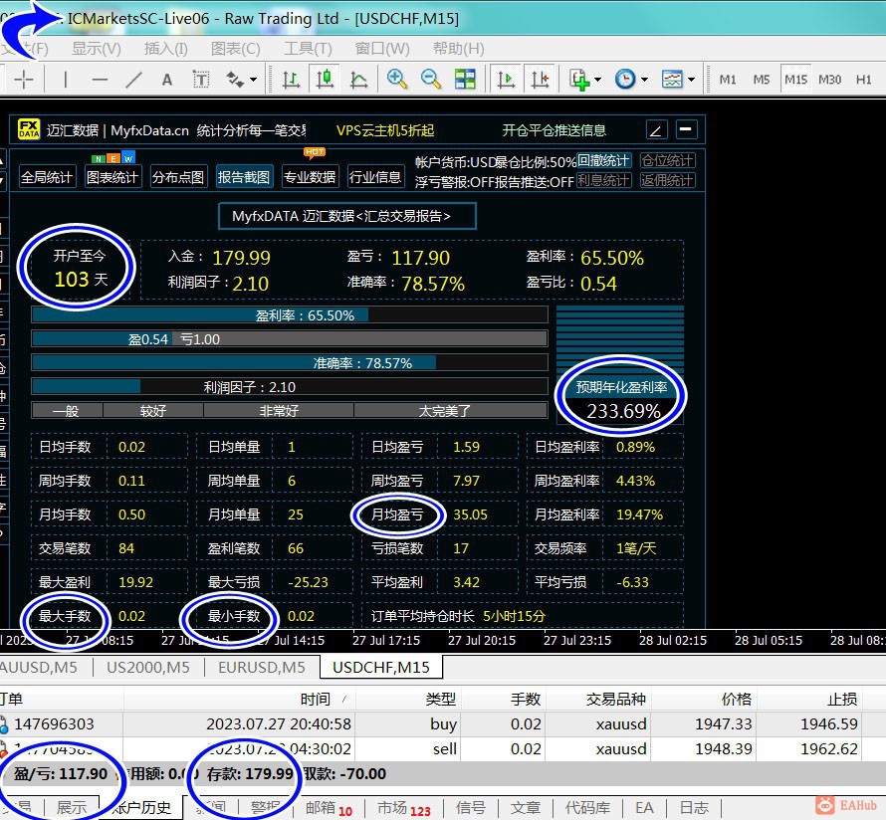Switch chart to candlesticks

[x=325, y=80]
